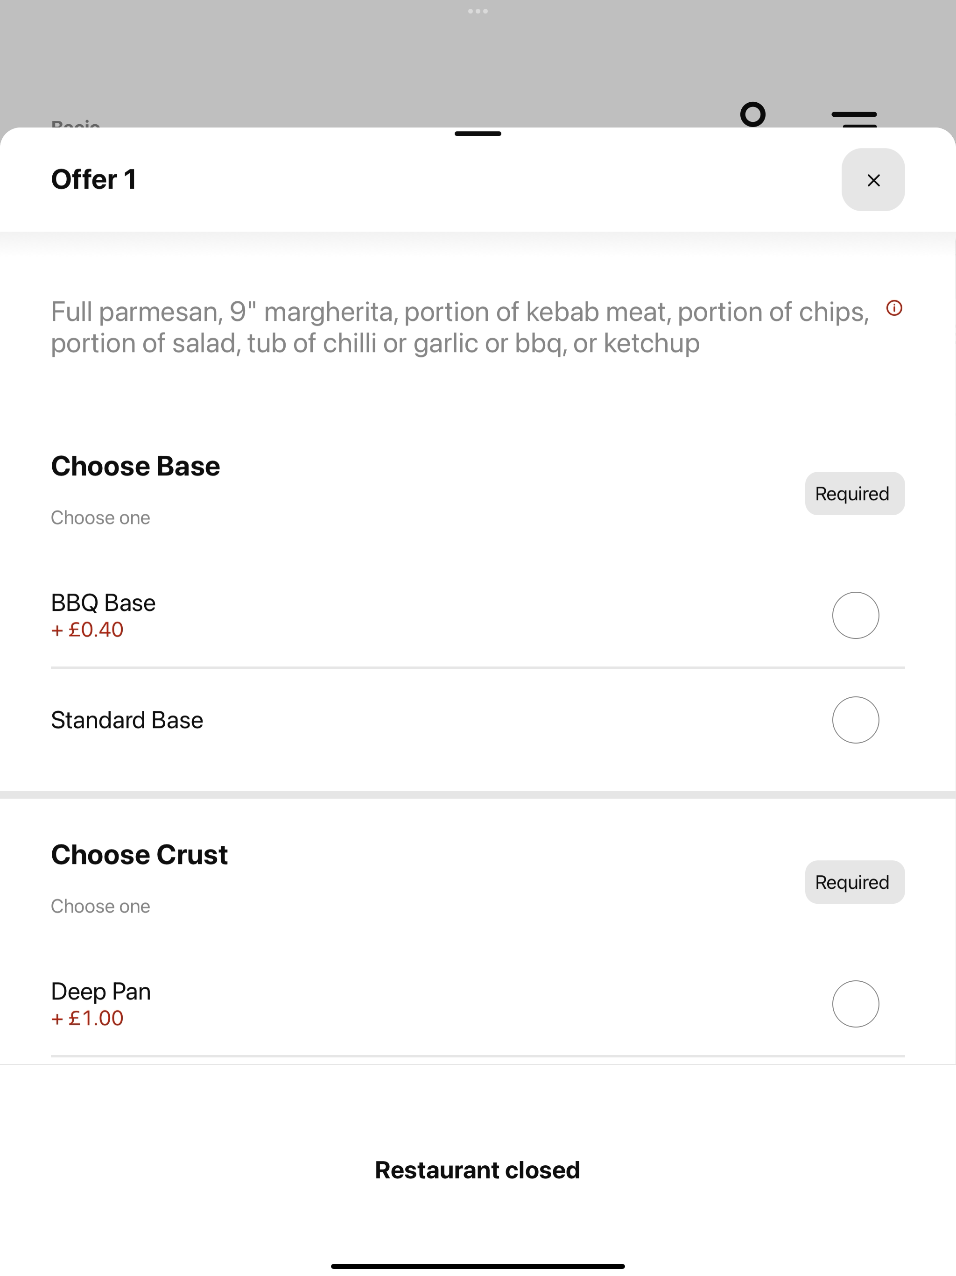Tap the Deep Pan +£1.00 price text
Viewport: 956px width, 1276px height.
[87, 1018]
